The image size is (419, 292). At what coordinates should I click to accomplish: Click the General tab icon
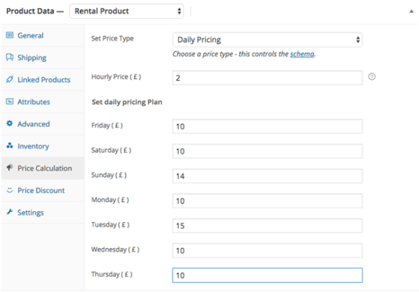[9, 35]
